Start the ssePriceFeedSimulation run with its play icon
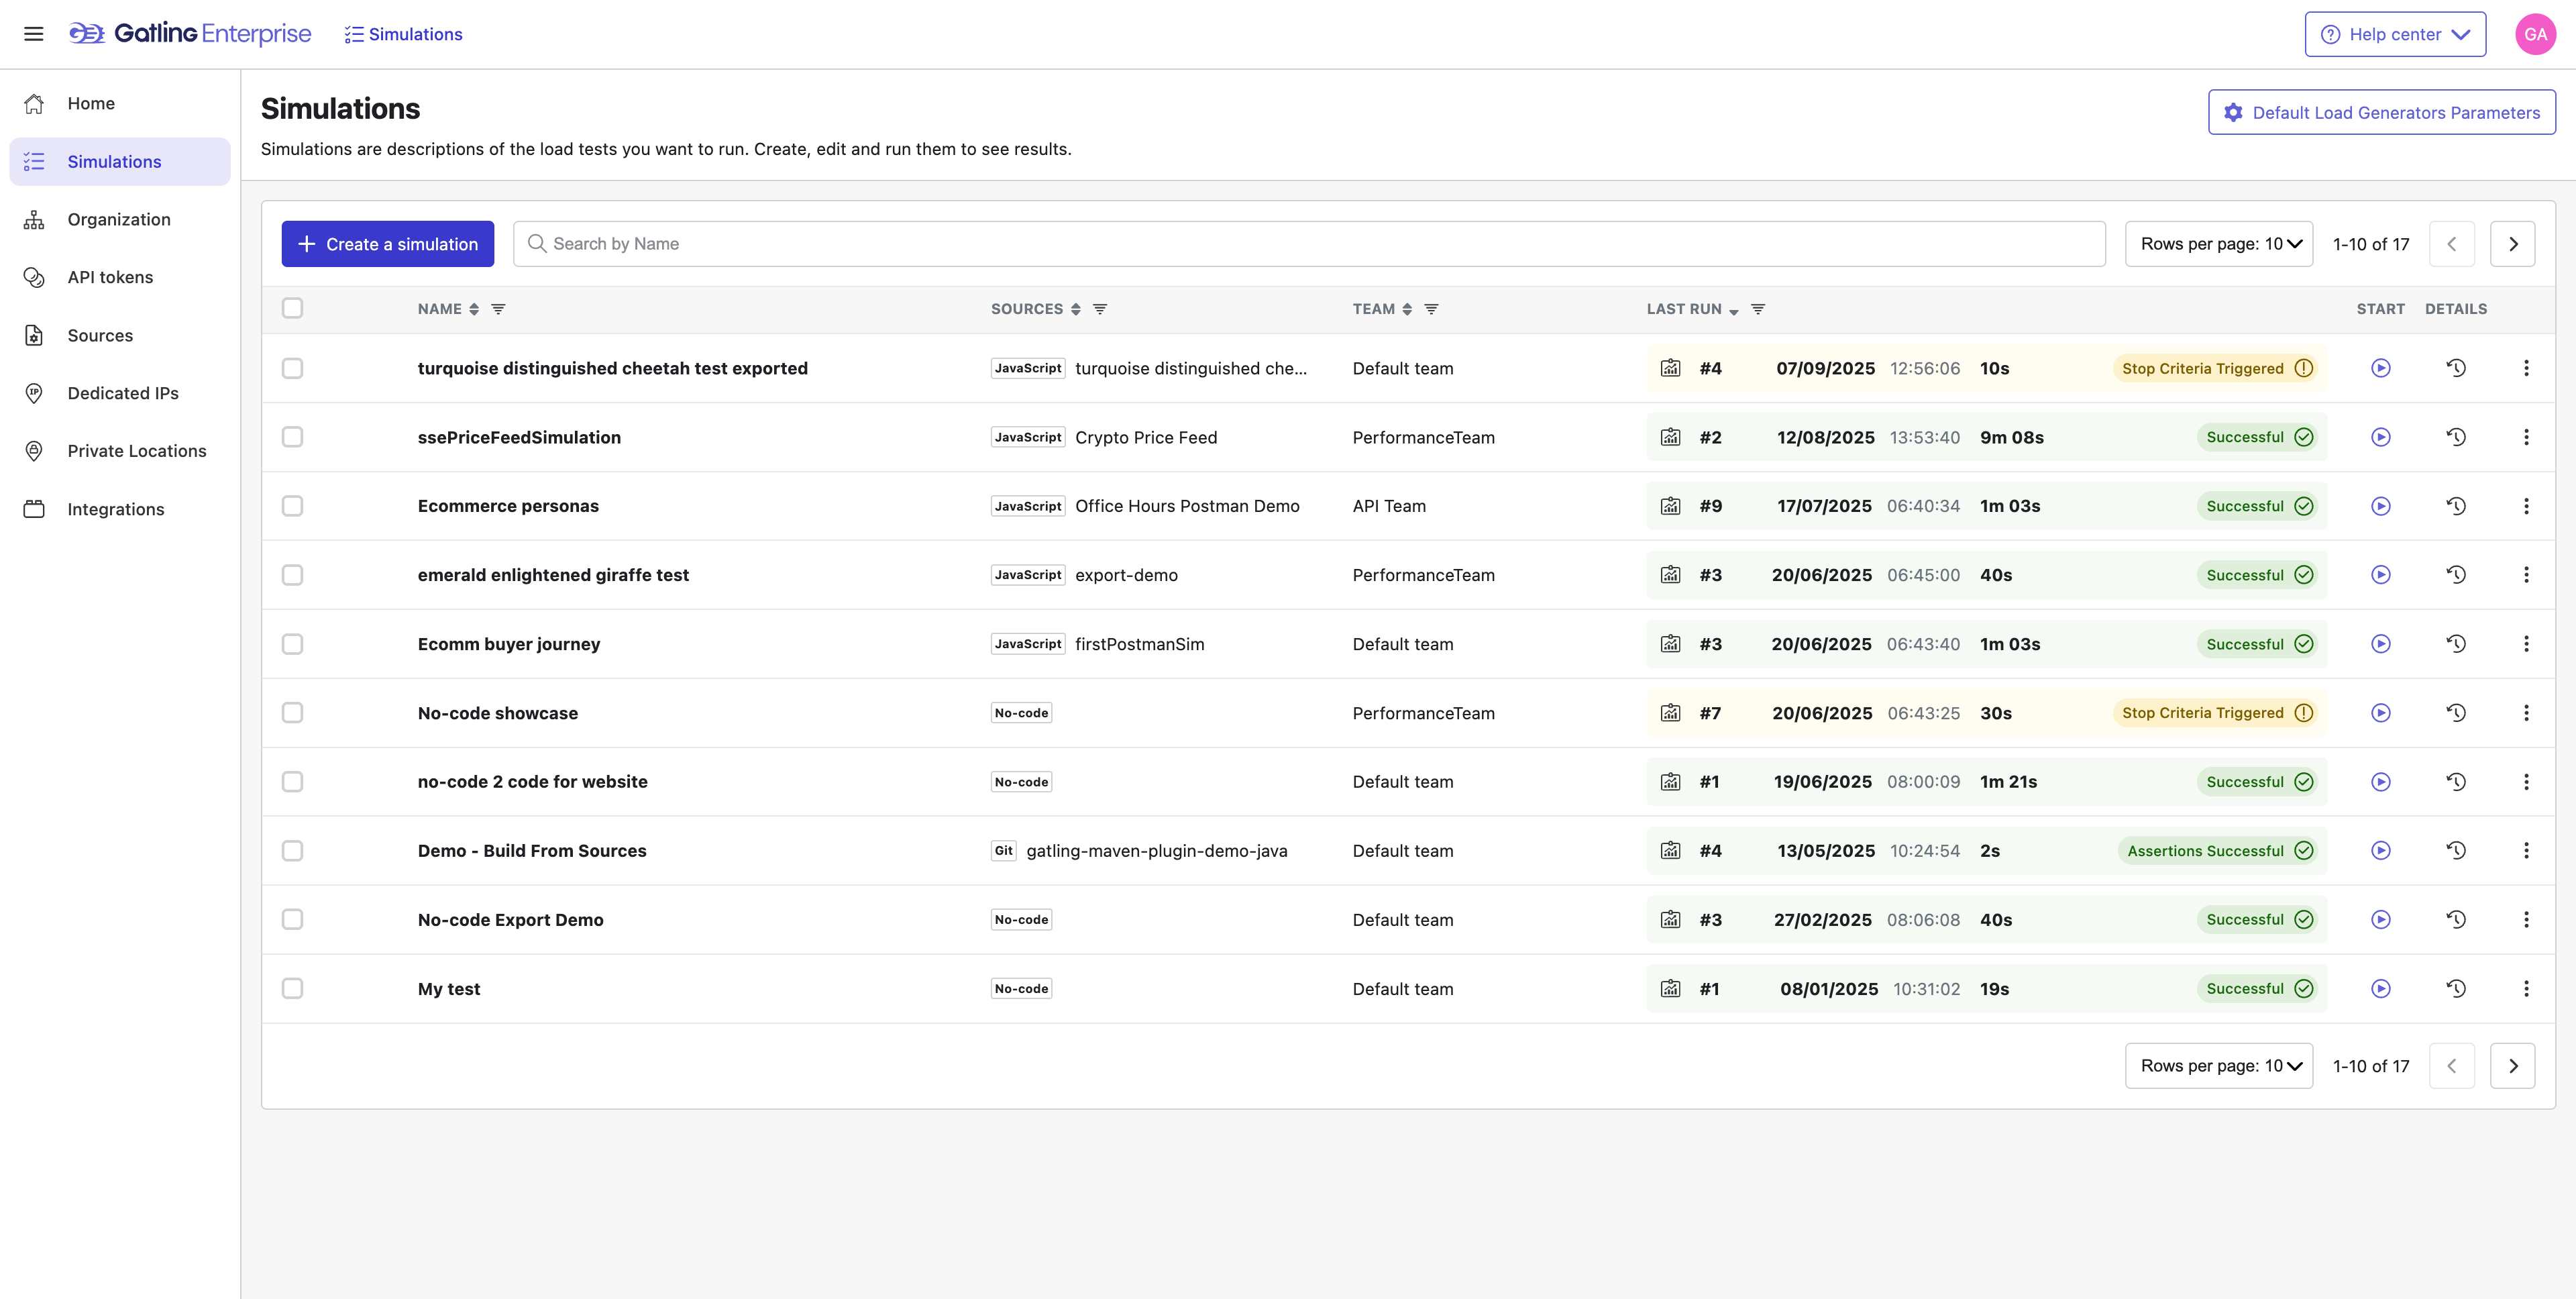This screenshot has height=1299, width=2576. point(2380,437)
